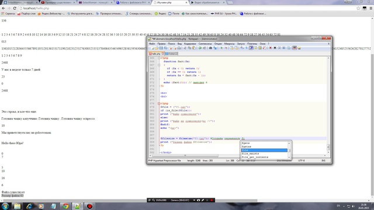Click the red recording app taskbar icon
Screen dimensions: 374x210
89,206
